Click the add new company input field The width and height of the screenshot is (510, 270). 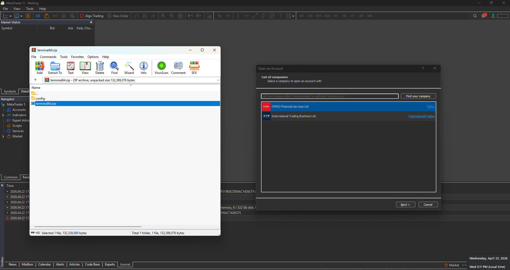pos(330,96)
